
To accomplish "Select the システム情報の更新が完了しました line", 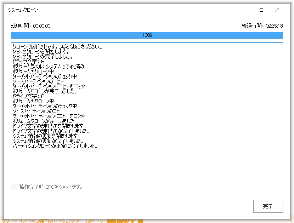I will click(48, 141).
